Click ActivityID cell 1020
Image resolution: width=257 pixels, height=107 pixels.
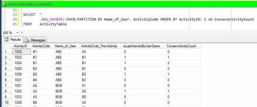(22, 52)
